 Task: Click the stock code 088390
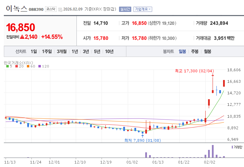coord(36,9)
